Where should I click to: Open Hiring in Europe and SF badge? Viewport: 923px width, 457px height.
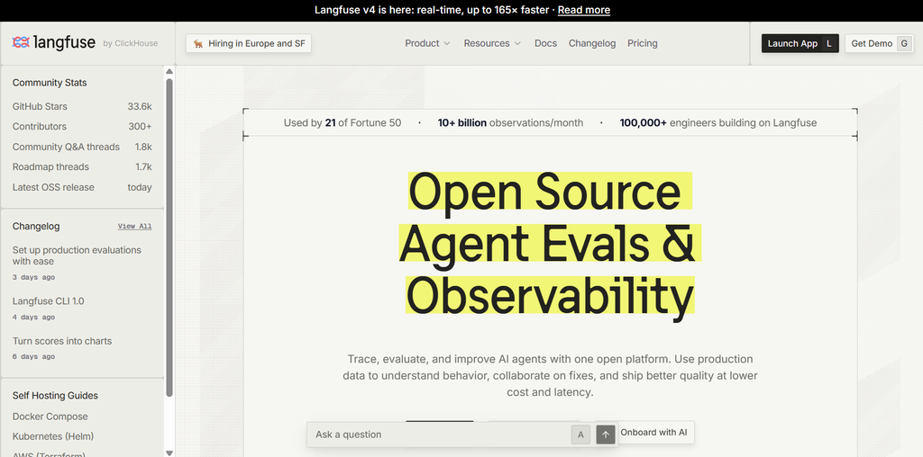pyautogui.click(x=249, y=43)
